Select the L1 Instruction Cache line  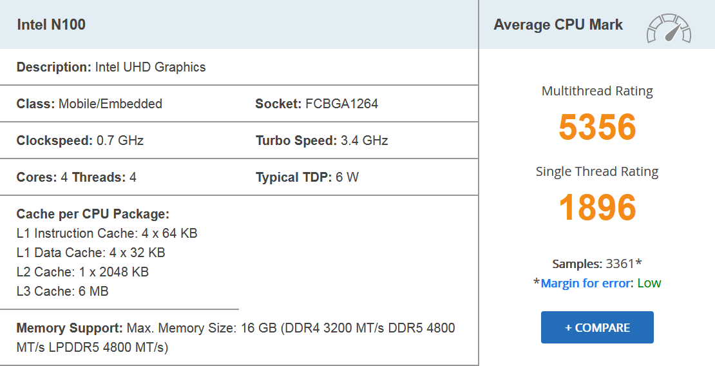click(x=107, y=233)
